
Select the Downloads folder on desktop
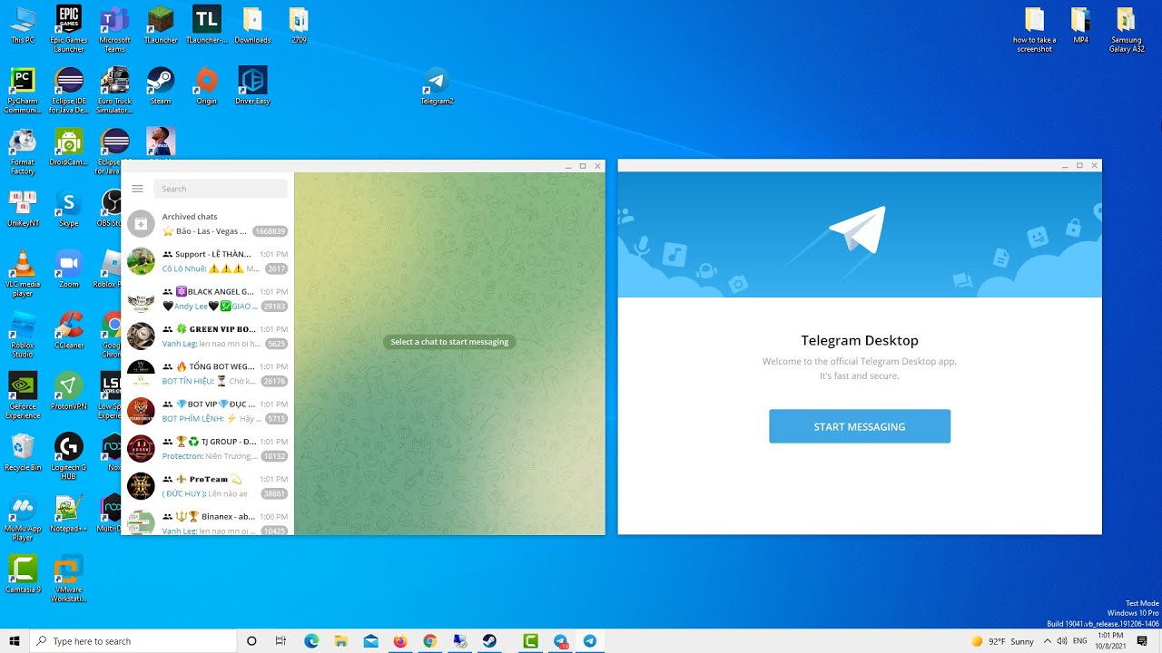252,24
